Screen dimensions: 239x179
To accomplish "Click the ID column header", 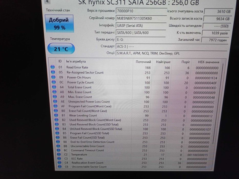I will click(x=60, y=61).
